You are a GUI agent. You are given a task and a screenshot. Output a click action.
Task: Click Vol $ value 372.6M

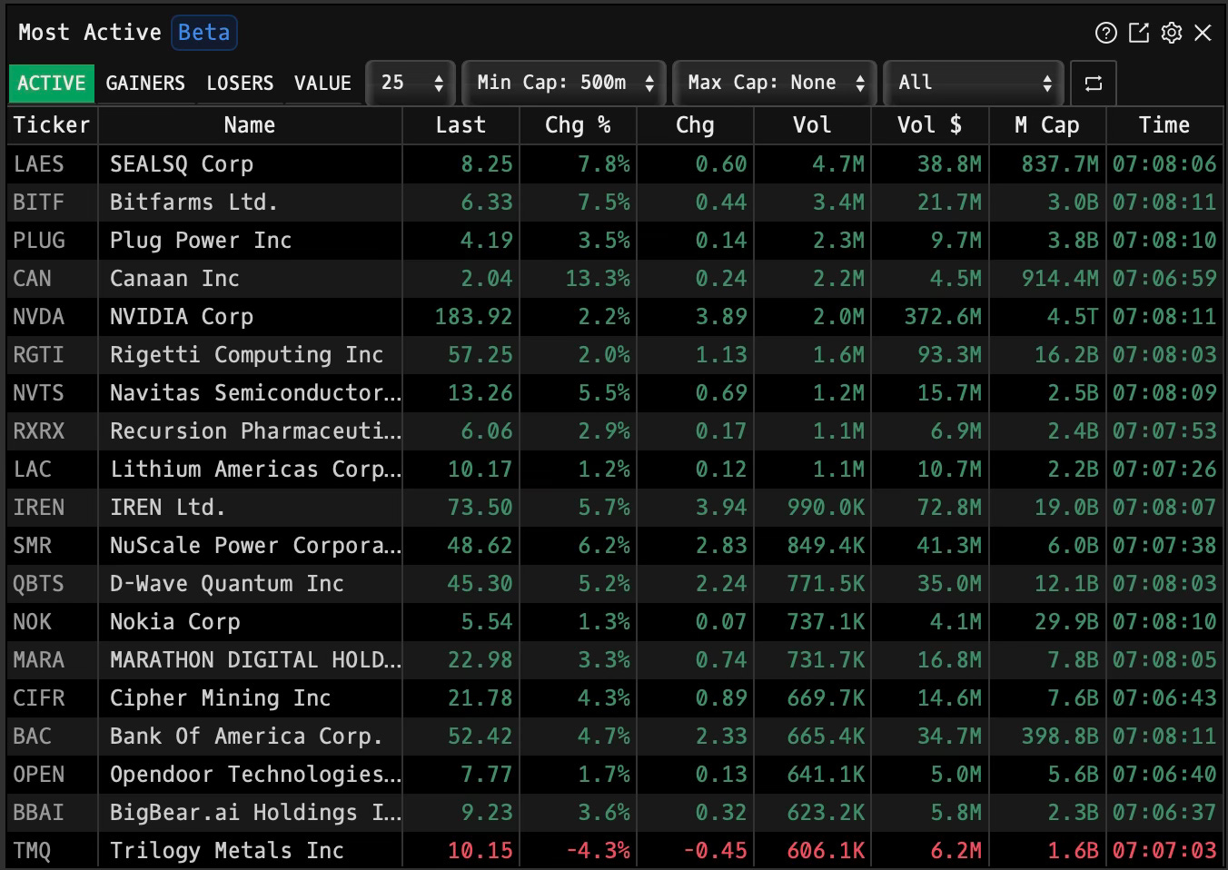tap(943, 317)
